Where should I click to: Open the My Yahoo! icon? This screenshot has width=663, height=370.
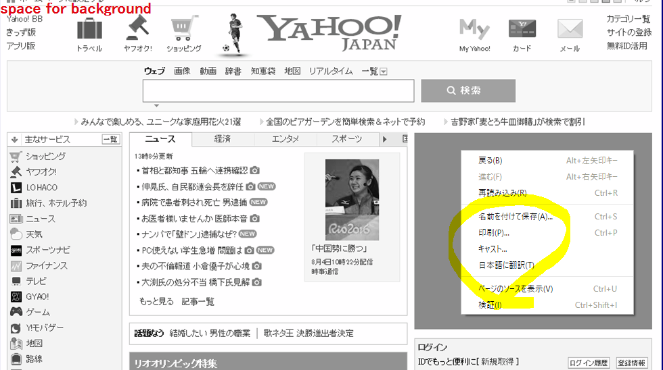(x=474, y=28)
